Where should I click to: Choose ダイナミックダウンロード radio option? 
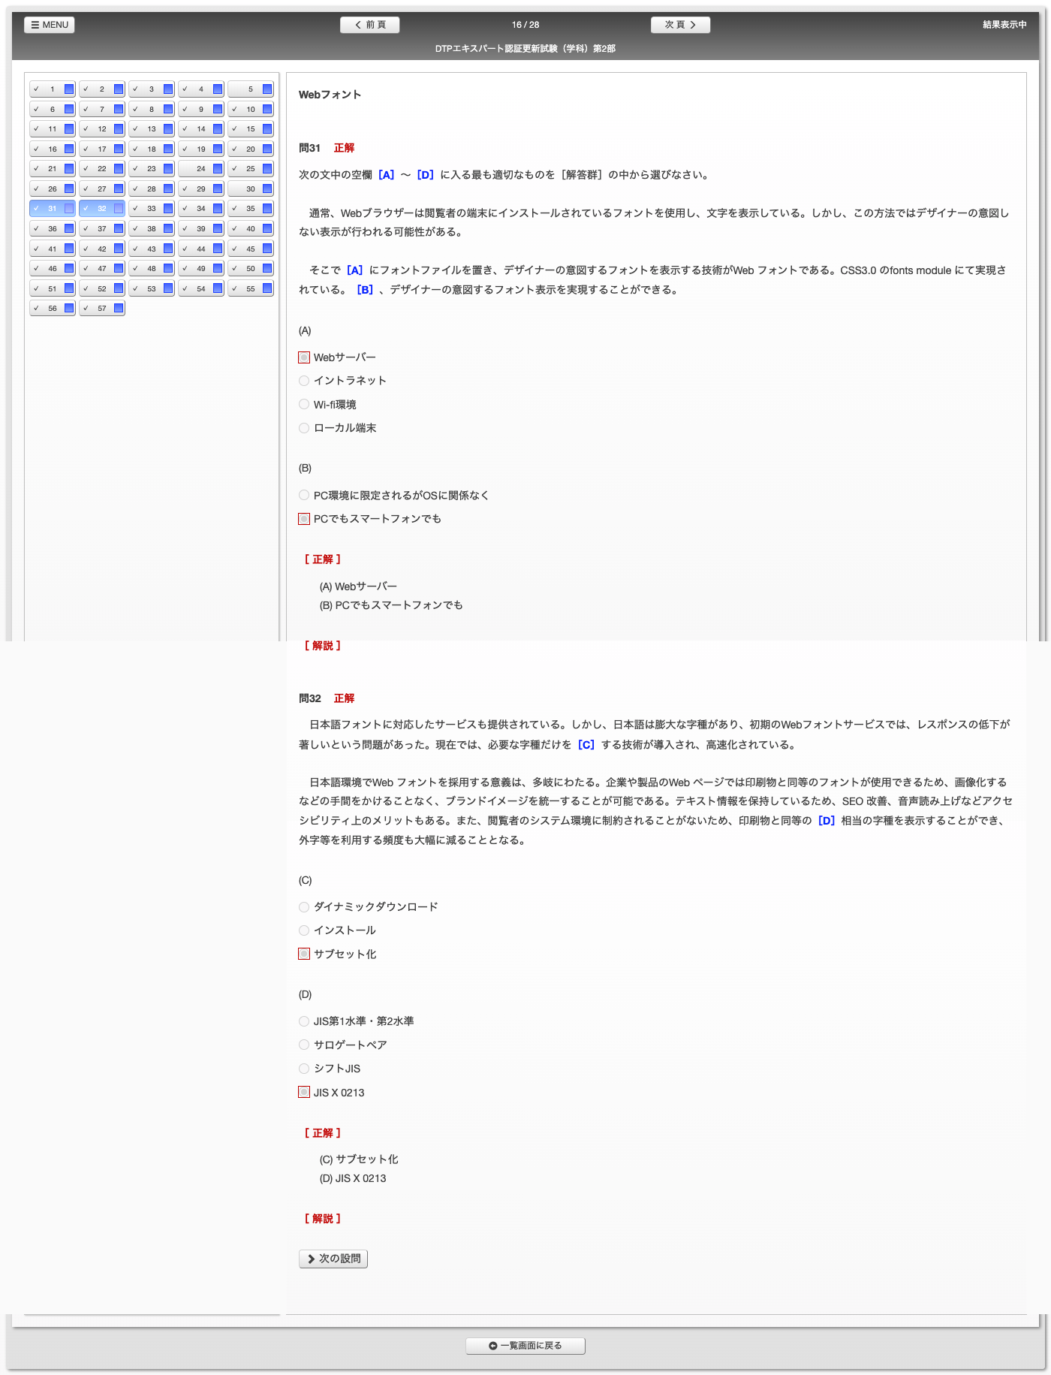(x=304, y=907)
